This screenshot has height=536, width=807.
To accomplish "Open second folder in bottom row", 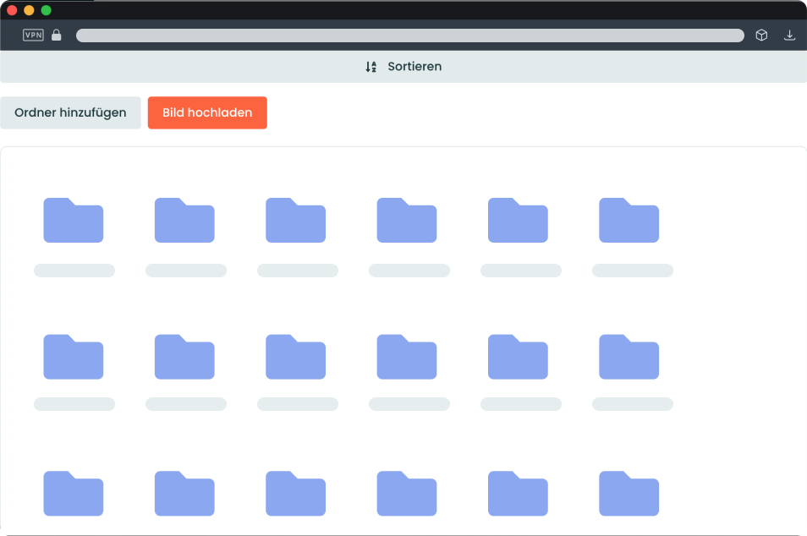I will 184,493.
